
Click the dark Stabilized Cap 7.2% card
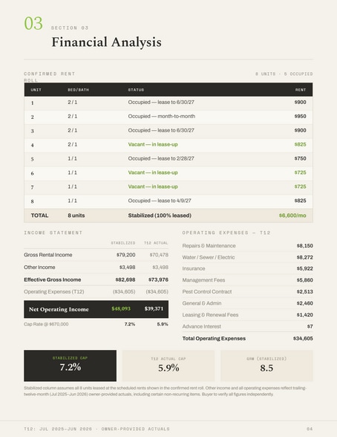(70, 366)
